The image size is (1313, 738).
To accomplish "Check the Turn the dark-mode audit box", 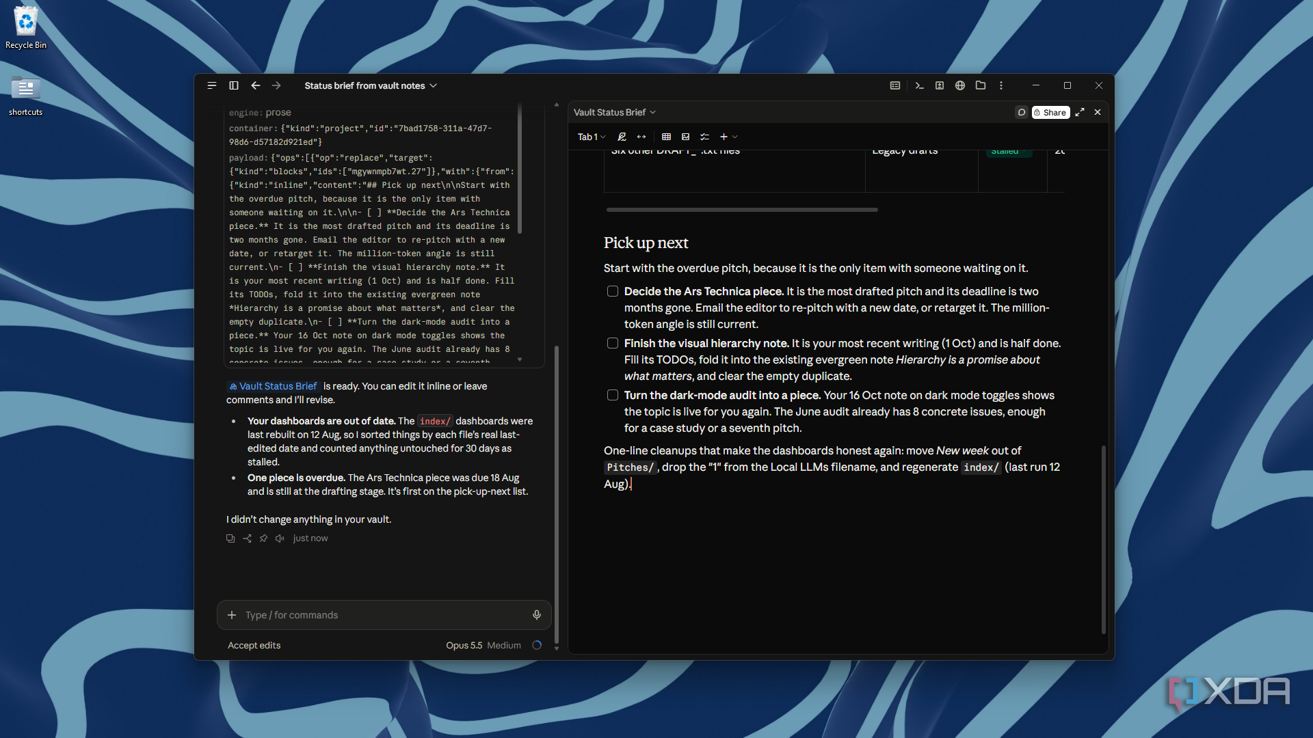I will click(613, 395).
